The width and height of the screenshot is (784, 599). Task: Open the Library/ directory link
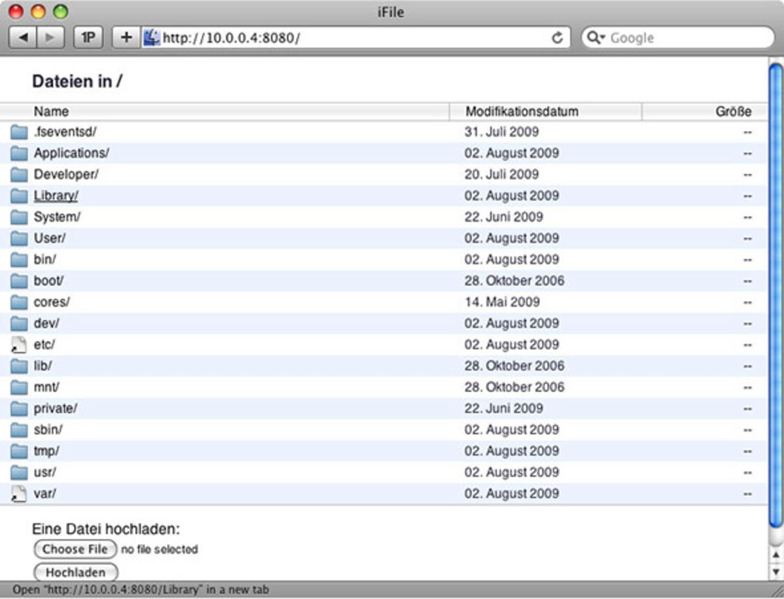[54, 195]
